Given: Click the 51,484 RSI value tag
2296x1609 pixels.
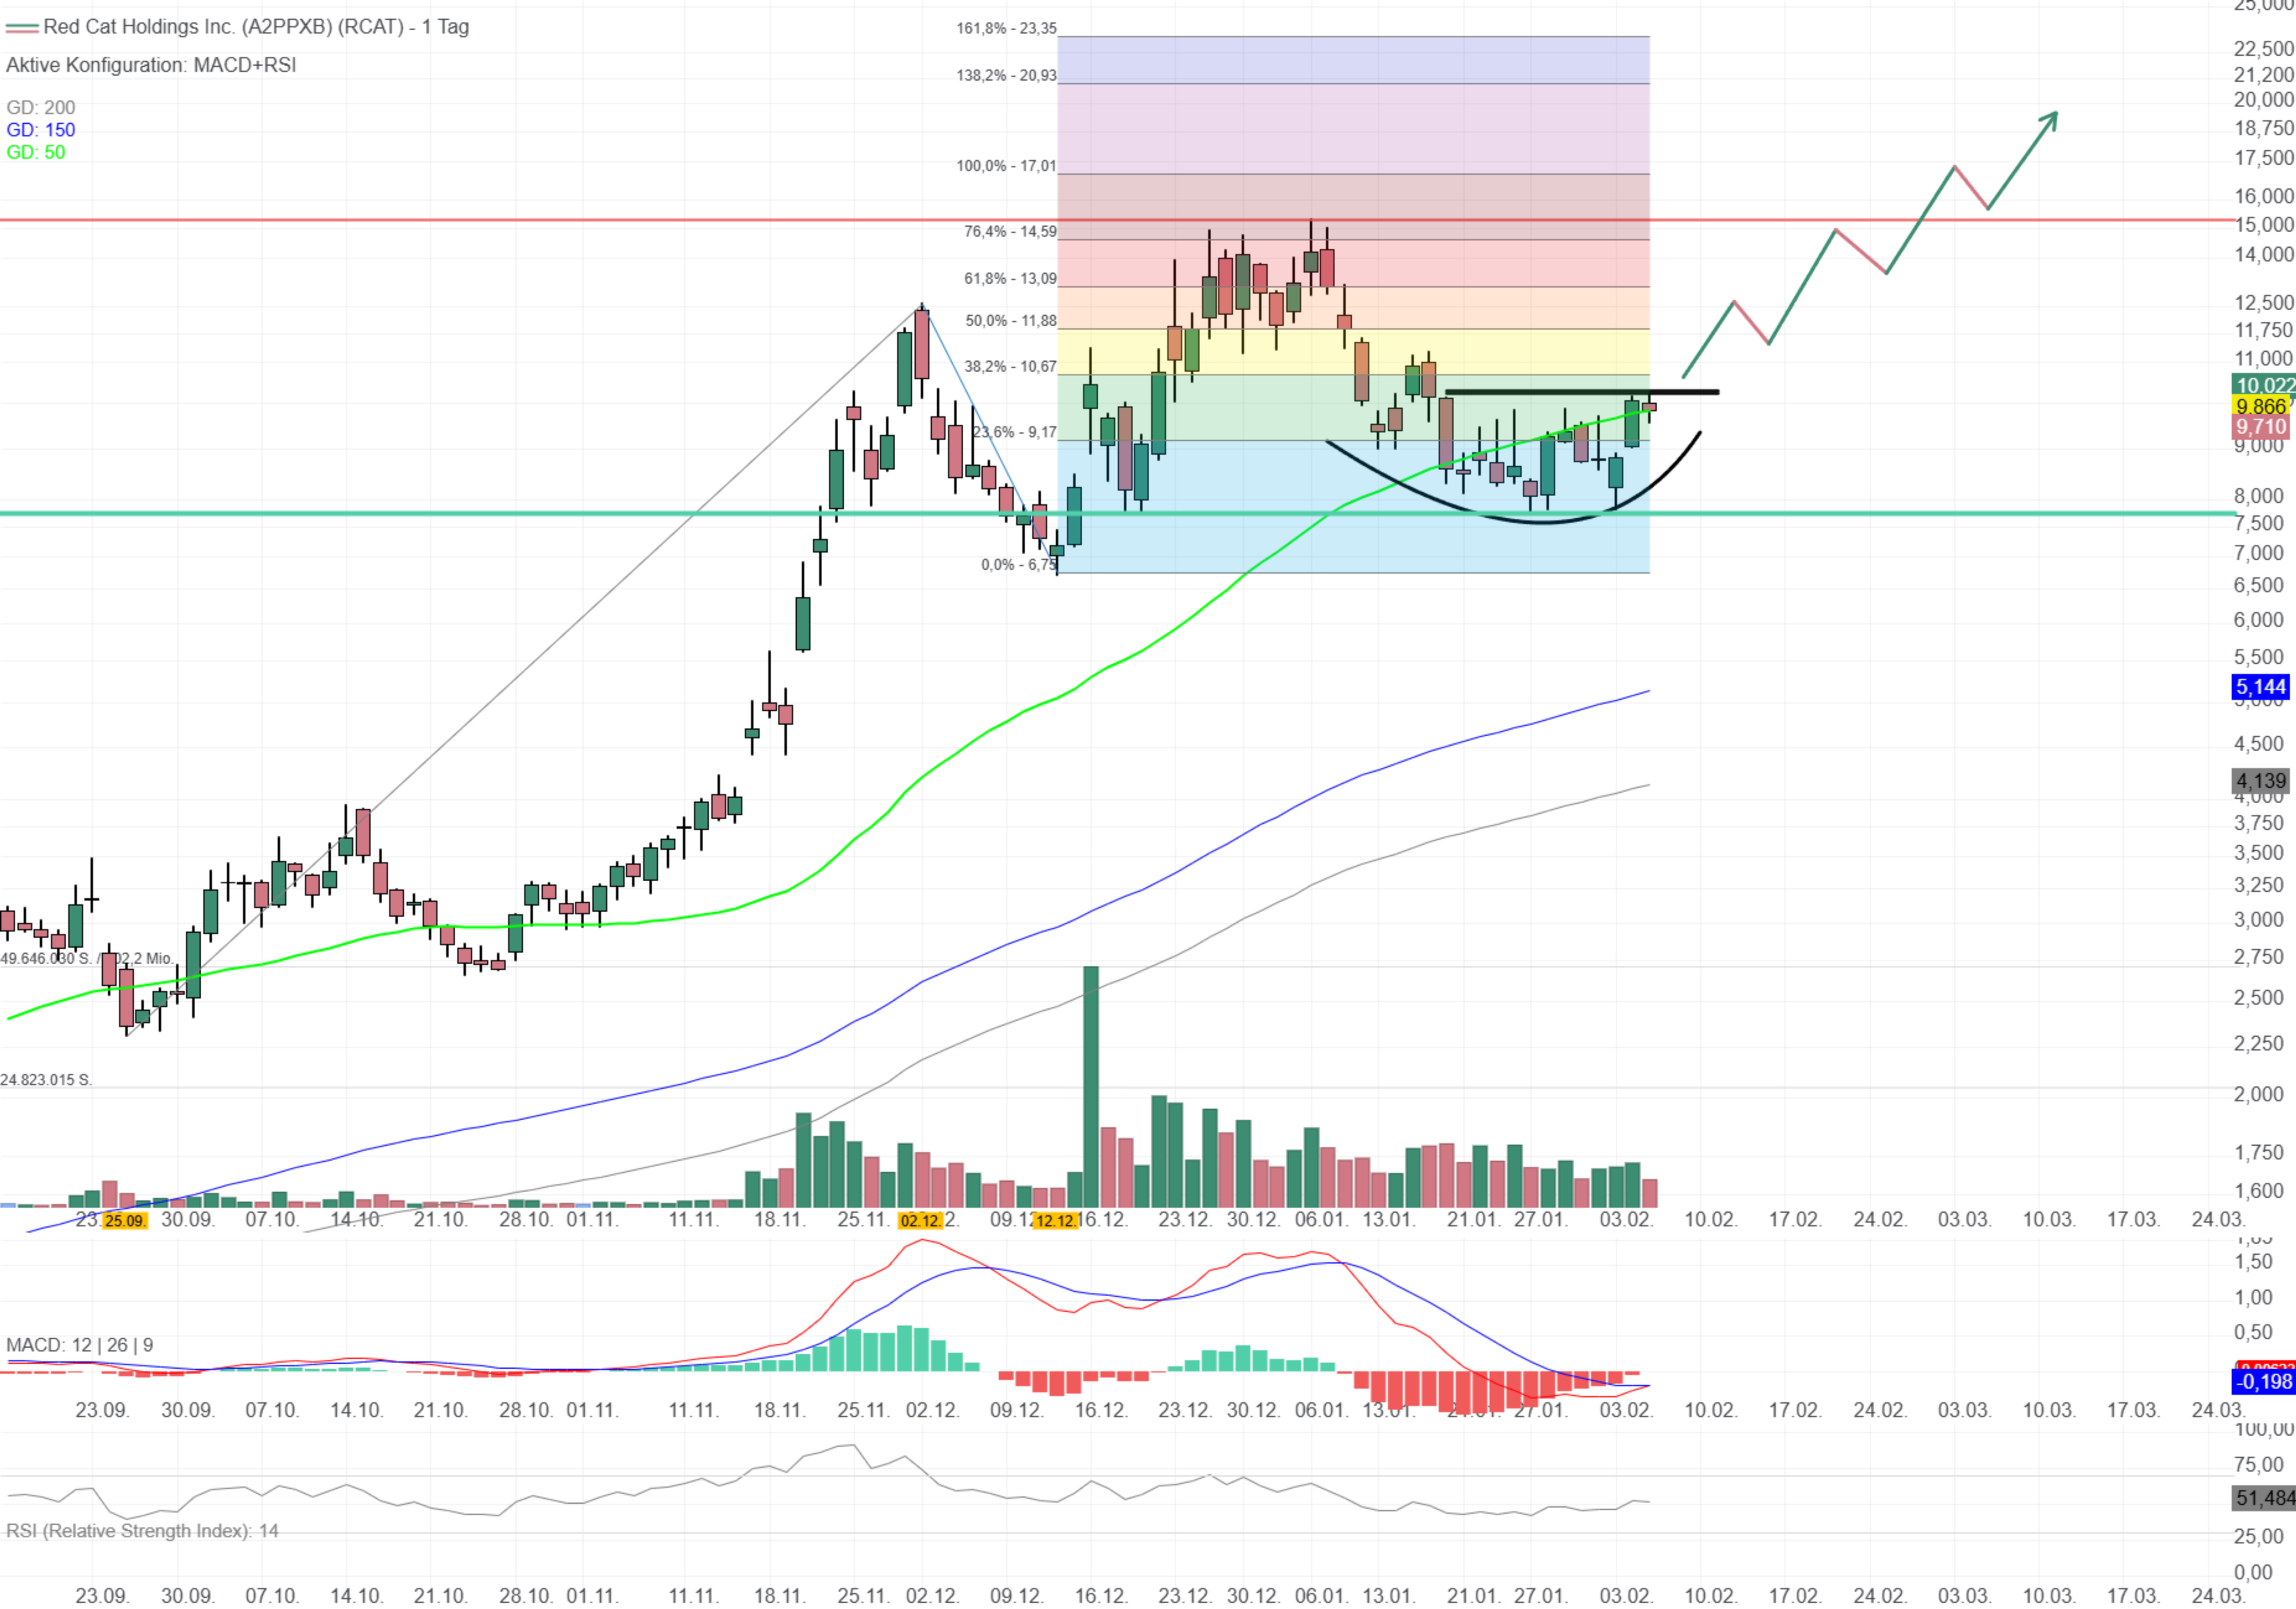Looking at the screenshot, I should coord(2264,1499).
